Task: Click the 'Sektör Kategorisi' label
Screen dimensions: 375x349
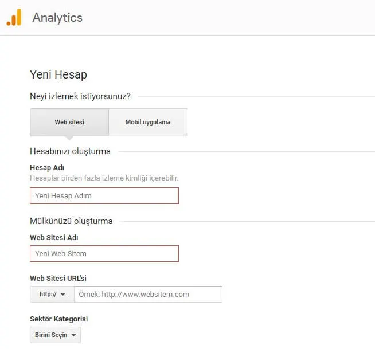Action: 59,319
